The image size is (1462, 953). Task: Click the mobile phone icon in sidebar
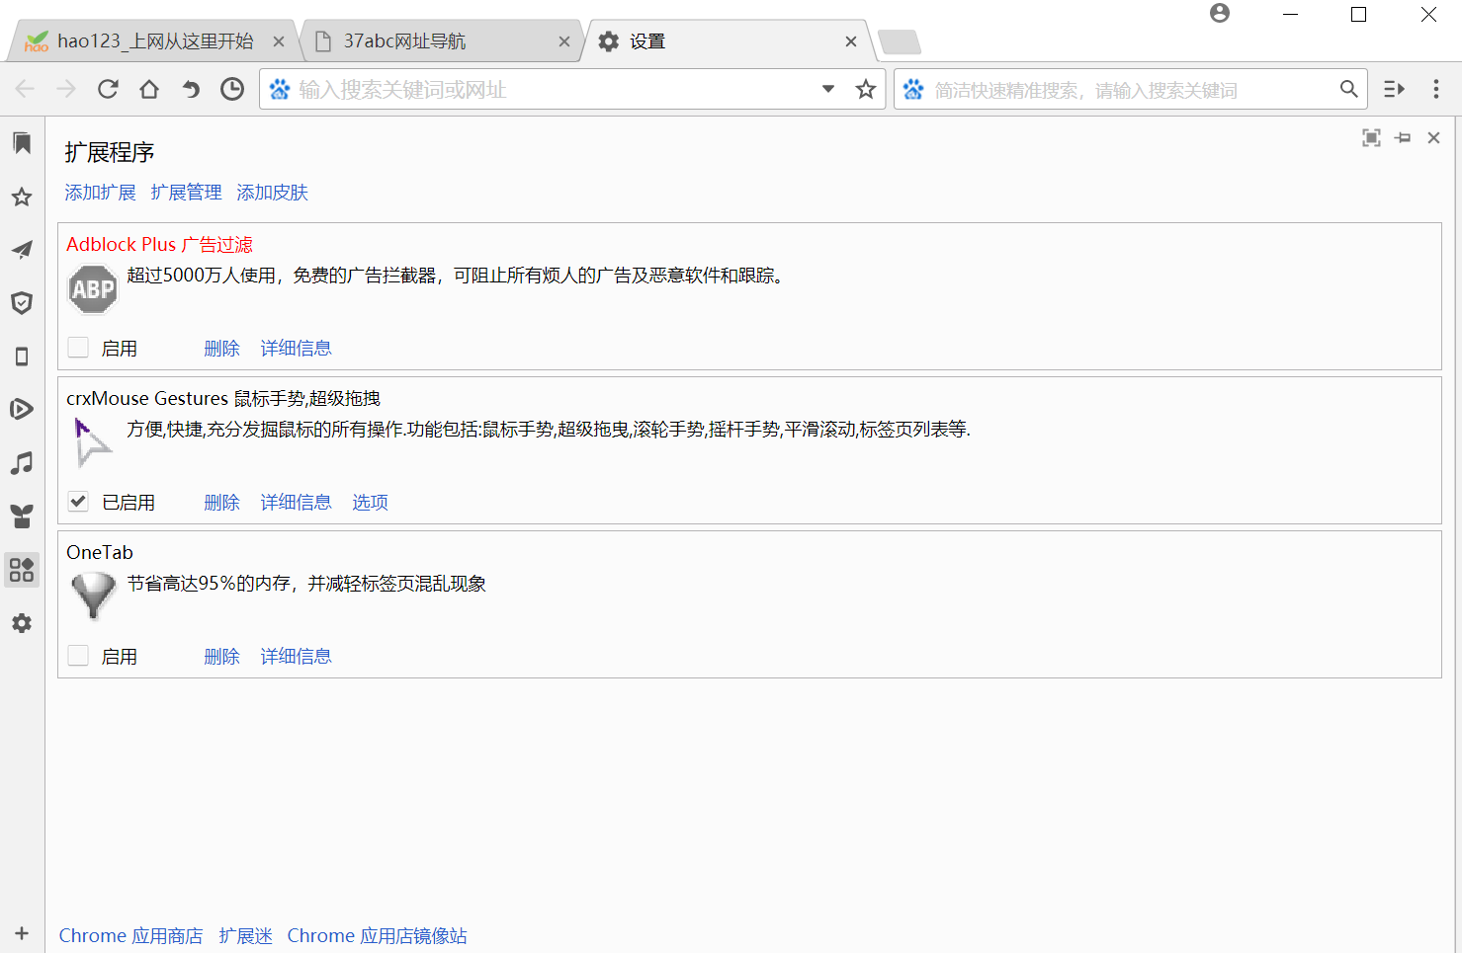[x=22, y=356]
